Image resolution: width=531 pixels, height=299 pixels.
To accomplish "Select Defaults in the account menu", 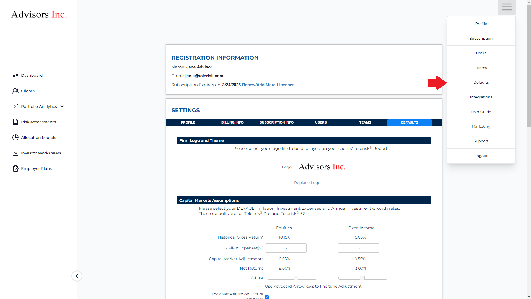I will (x=481, y=82).
